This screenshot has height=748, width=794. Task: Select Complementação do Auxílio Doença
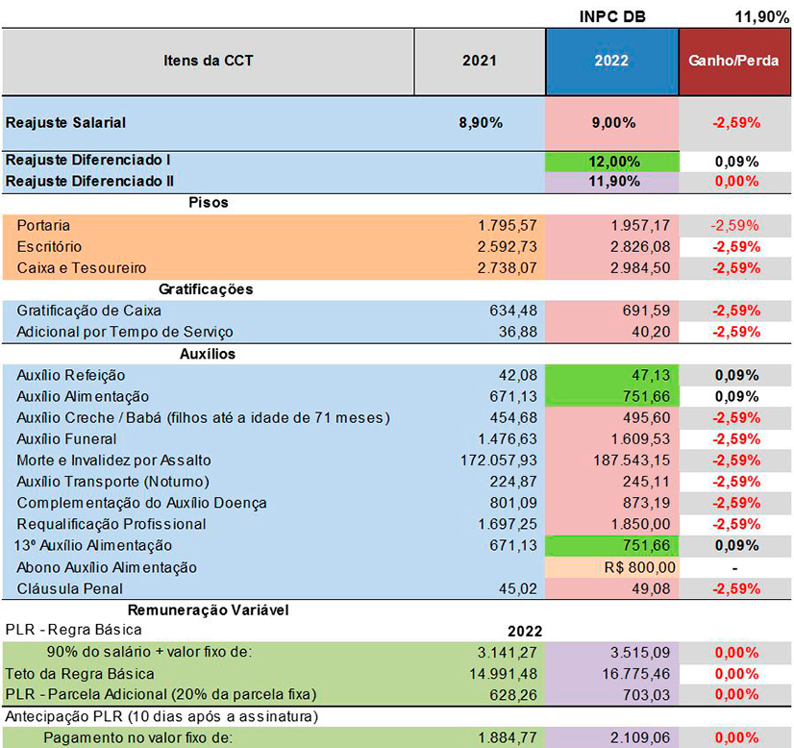tap(142, 503)
